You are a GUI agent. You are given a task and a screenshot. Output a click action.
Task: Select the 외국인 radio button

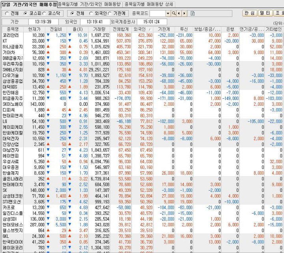click(91, 13)
